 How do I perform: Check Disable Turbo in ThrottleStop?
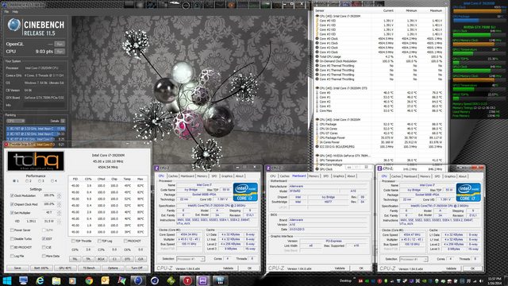[x=12, y=238]
